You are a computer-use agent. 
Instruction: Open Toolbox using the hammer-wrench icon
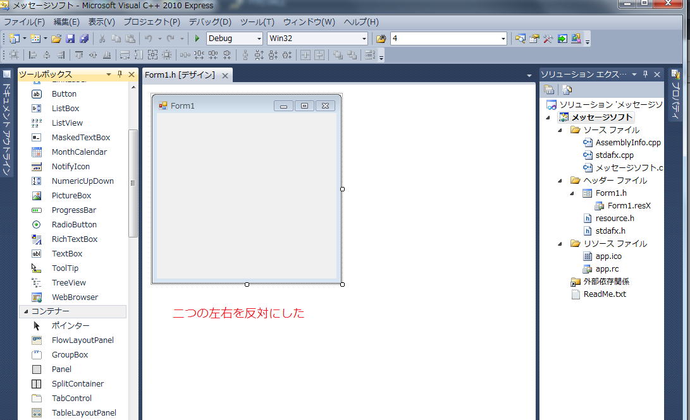point(548,39)
